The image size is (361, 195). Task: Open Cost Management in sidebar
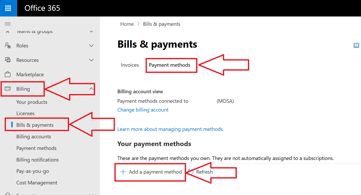(x=37, y=183)
